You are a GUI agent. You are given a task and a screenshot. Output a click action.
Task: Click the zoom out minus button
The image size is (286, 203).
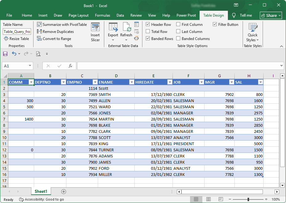230,199
